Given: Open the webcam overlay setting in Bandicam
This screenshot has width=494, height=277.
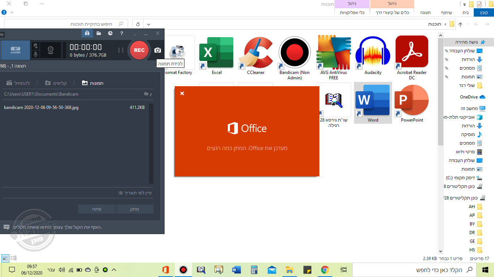Looking at the screenshot, I should tap(51, 50).
